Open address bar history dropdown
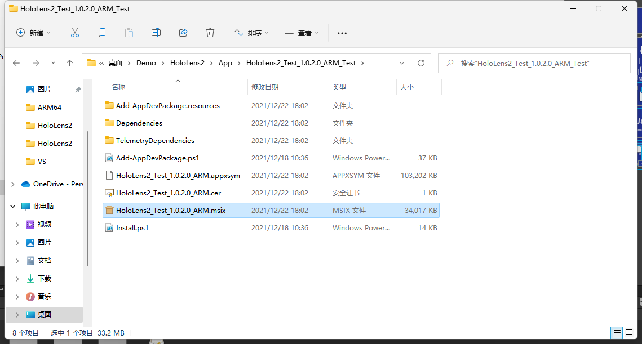The width and height of the screenshot is (642, 344). pos(402,63)
